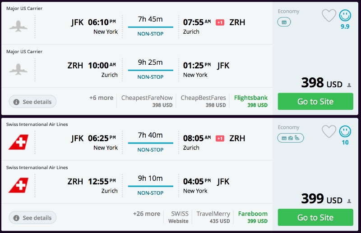Click Swiss logo on ZRH to JFK leg
361x233 pixels.
(18, 185)
